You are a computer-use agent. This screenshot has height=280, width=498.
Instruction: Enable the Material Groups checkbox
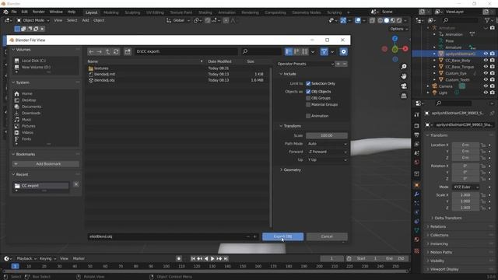pos(308,104)
